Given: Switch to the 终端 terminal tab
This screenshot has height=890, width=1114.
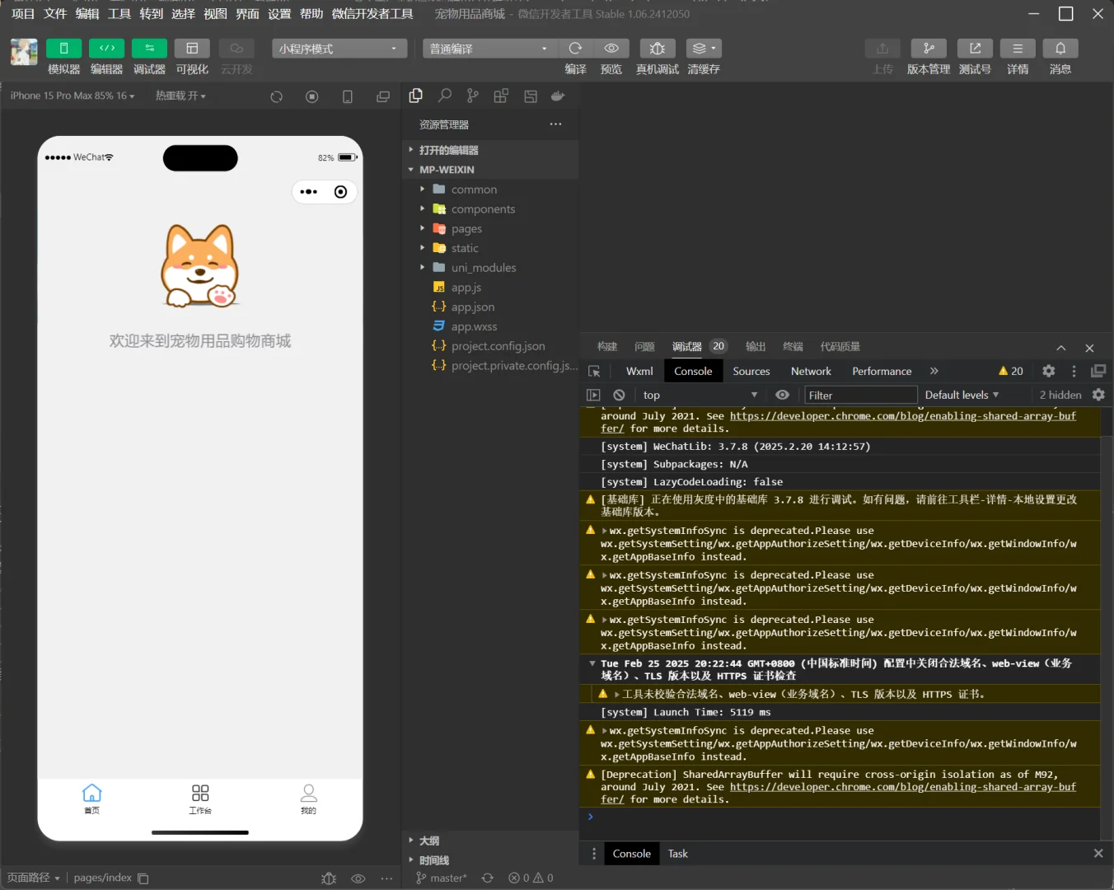Looking at the screenshot, I should pyautogui.click(x=793, y=347).
